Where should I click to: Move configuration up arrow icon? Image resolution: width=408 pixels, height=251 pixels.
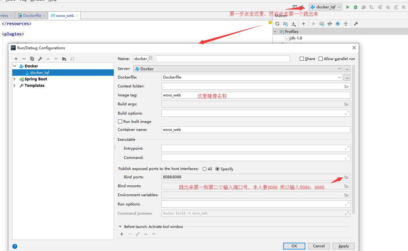pos(48,59)
